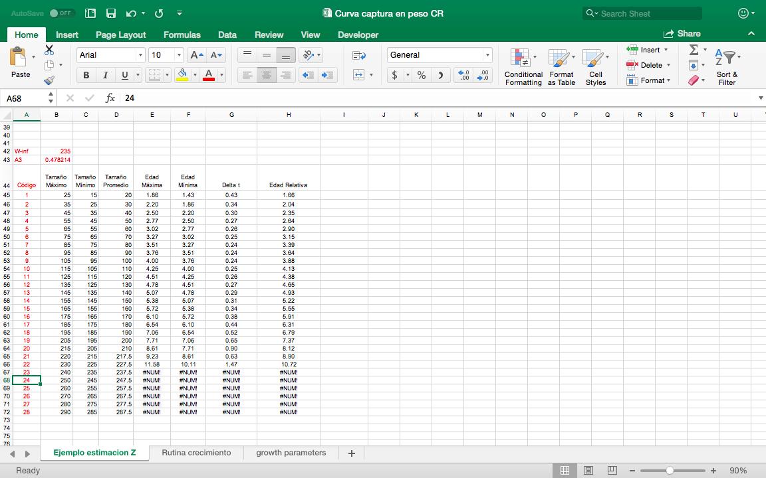Switch to the Rutina crecimiento sheet tab
The image size is (766, 478).
coord(196,453)
